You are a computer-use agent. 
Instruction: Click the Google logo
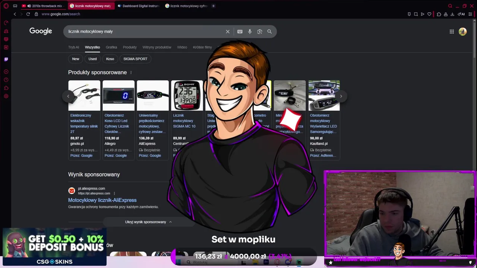tap(41, 31)
